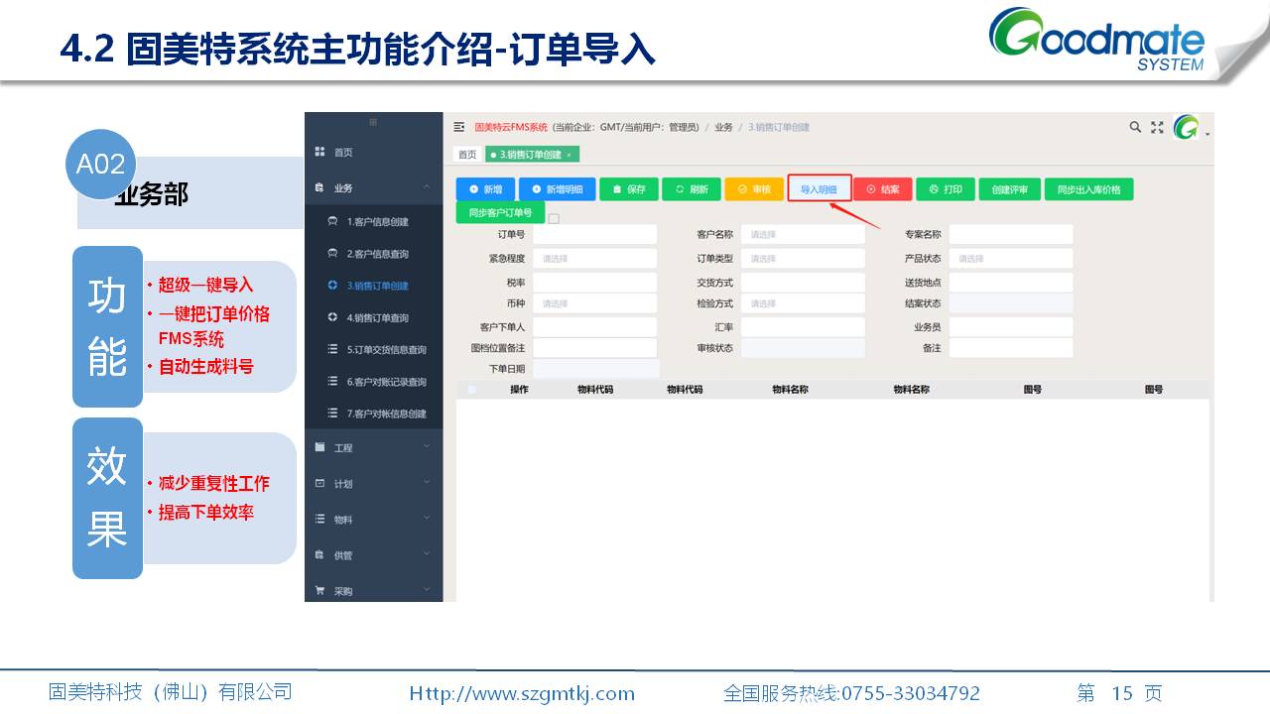Close the 3.销售订单创建 tab with x
The width and height of the screenshot is (1270, 714).
(569, 155)
